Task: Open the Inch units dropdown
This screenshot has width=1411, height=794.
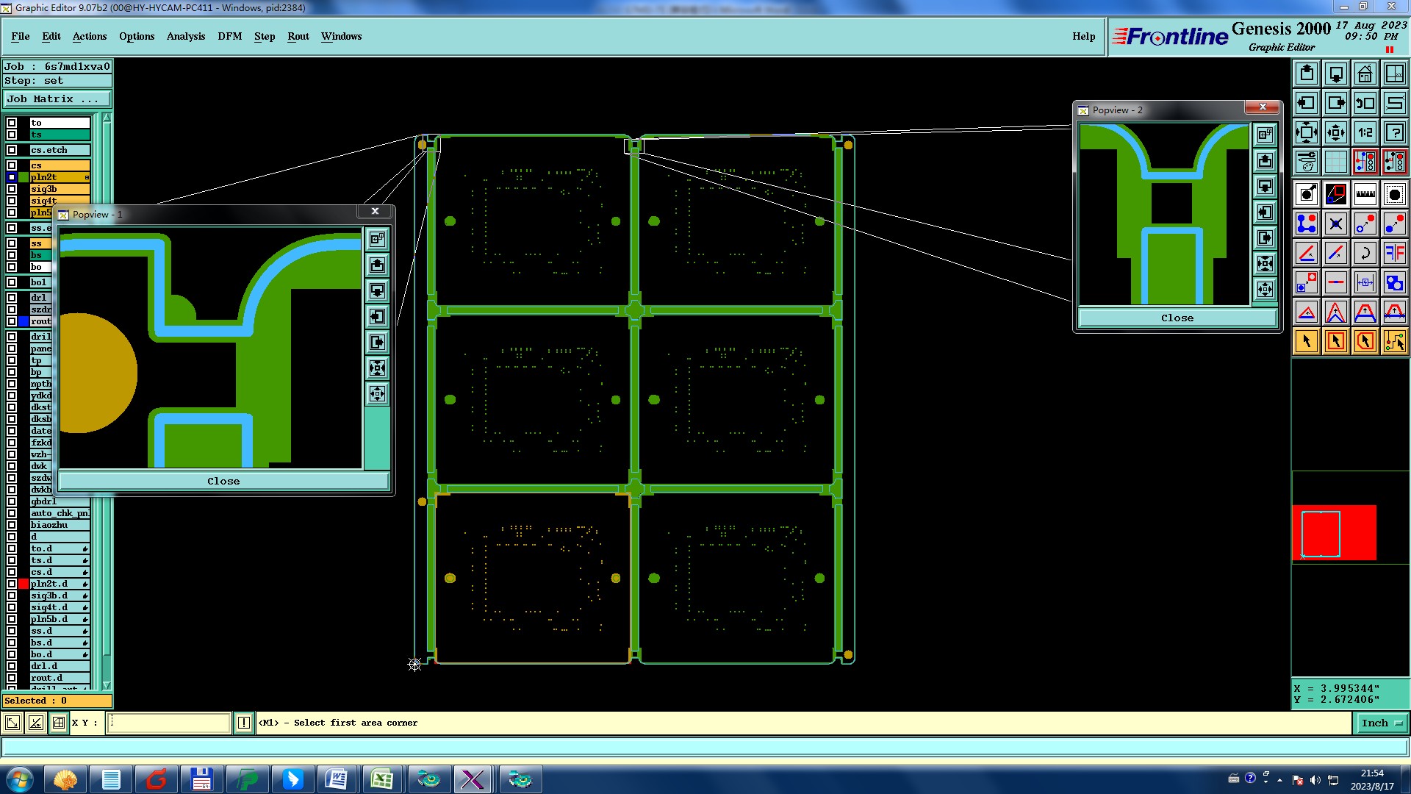Action: coord(1382,723)
